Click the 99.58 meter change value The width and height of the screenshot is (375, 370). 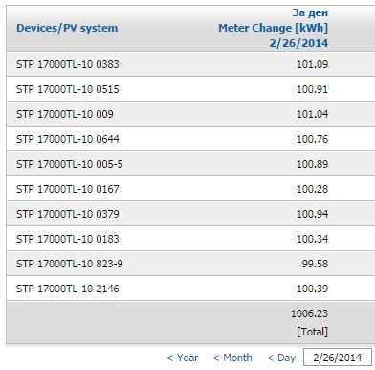[315, 264]
